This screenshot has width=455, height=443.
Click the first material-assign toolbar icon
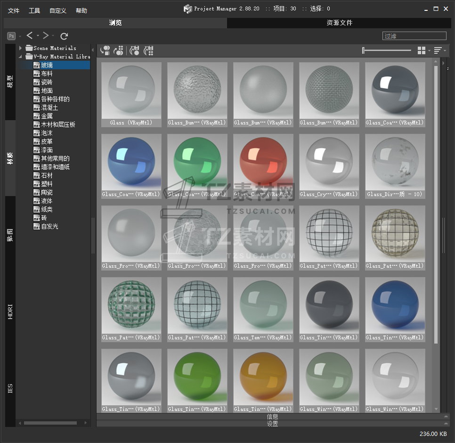pyautogui.click(x=105, y=50)
